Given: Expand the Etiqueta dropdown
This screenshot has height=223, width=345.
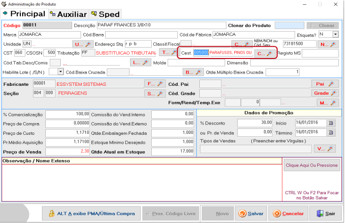Looking at the screenshot, I should pos(335,34).
